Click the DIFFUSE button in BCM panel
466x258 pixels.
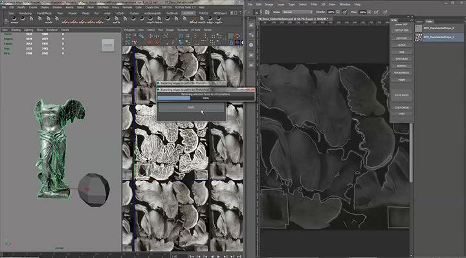(x=401, y=38)
